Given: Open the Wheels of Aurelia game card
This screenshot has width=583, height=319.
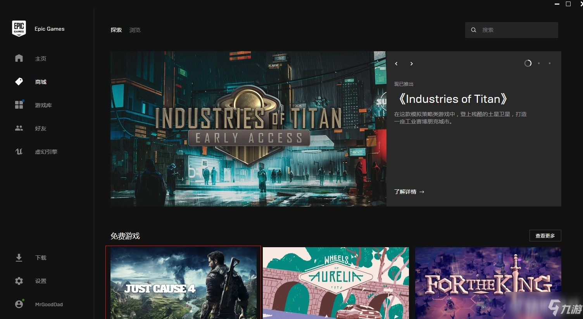Looking at the screenshot, I should pyautogui.click(x=336, y=283).
